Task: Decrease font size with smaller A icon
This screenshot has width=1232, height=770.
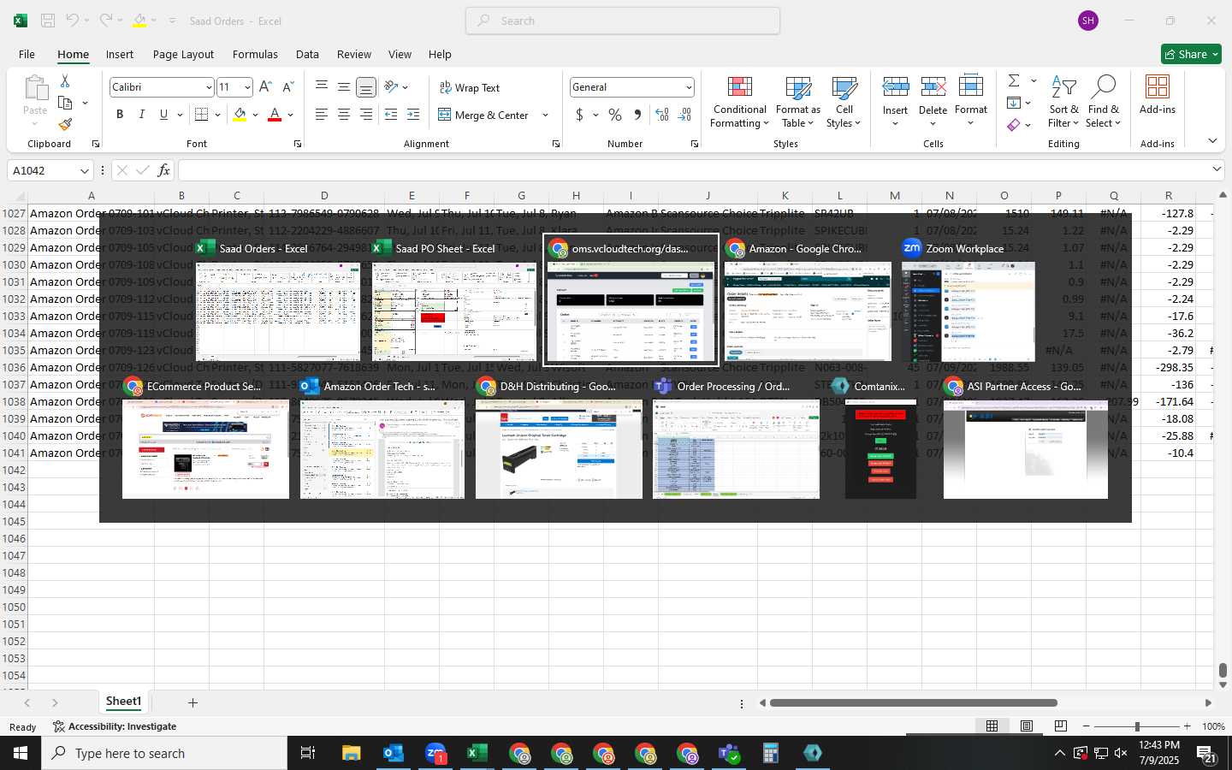Action: pyautogui.click(x=288, y=87)
